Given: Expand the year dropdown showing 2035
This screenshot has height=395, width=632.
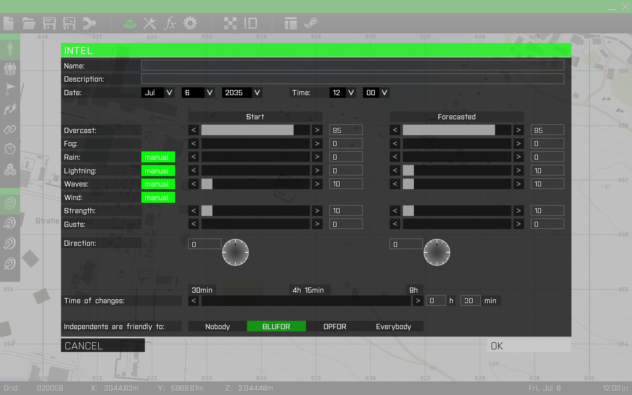Looking at the screenshot, I should (242, 93).
